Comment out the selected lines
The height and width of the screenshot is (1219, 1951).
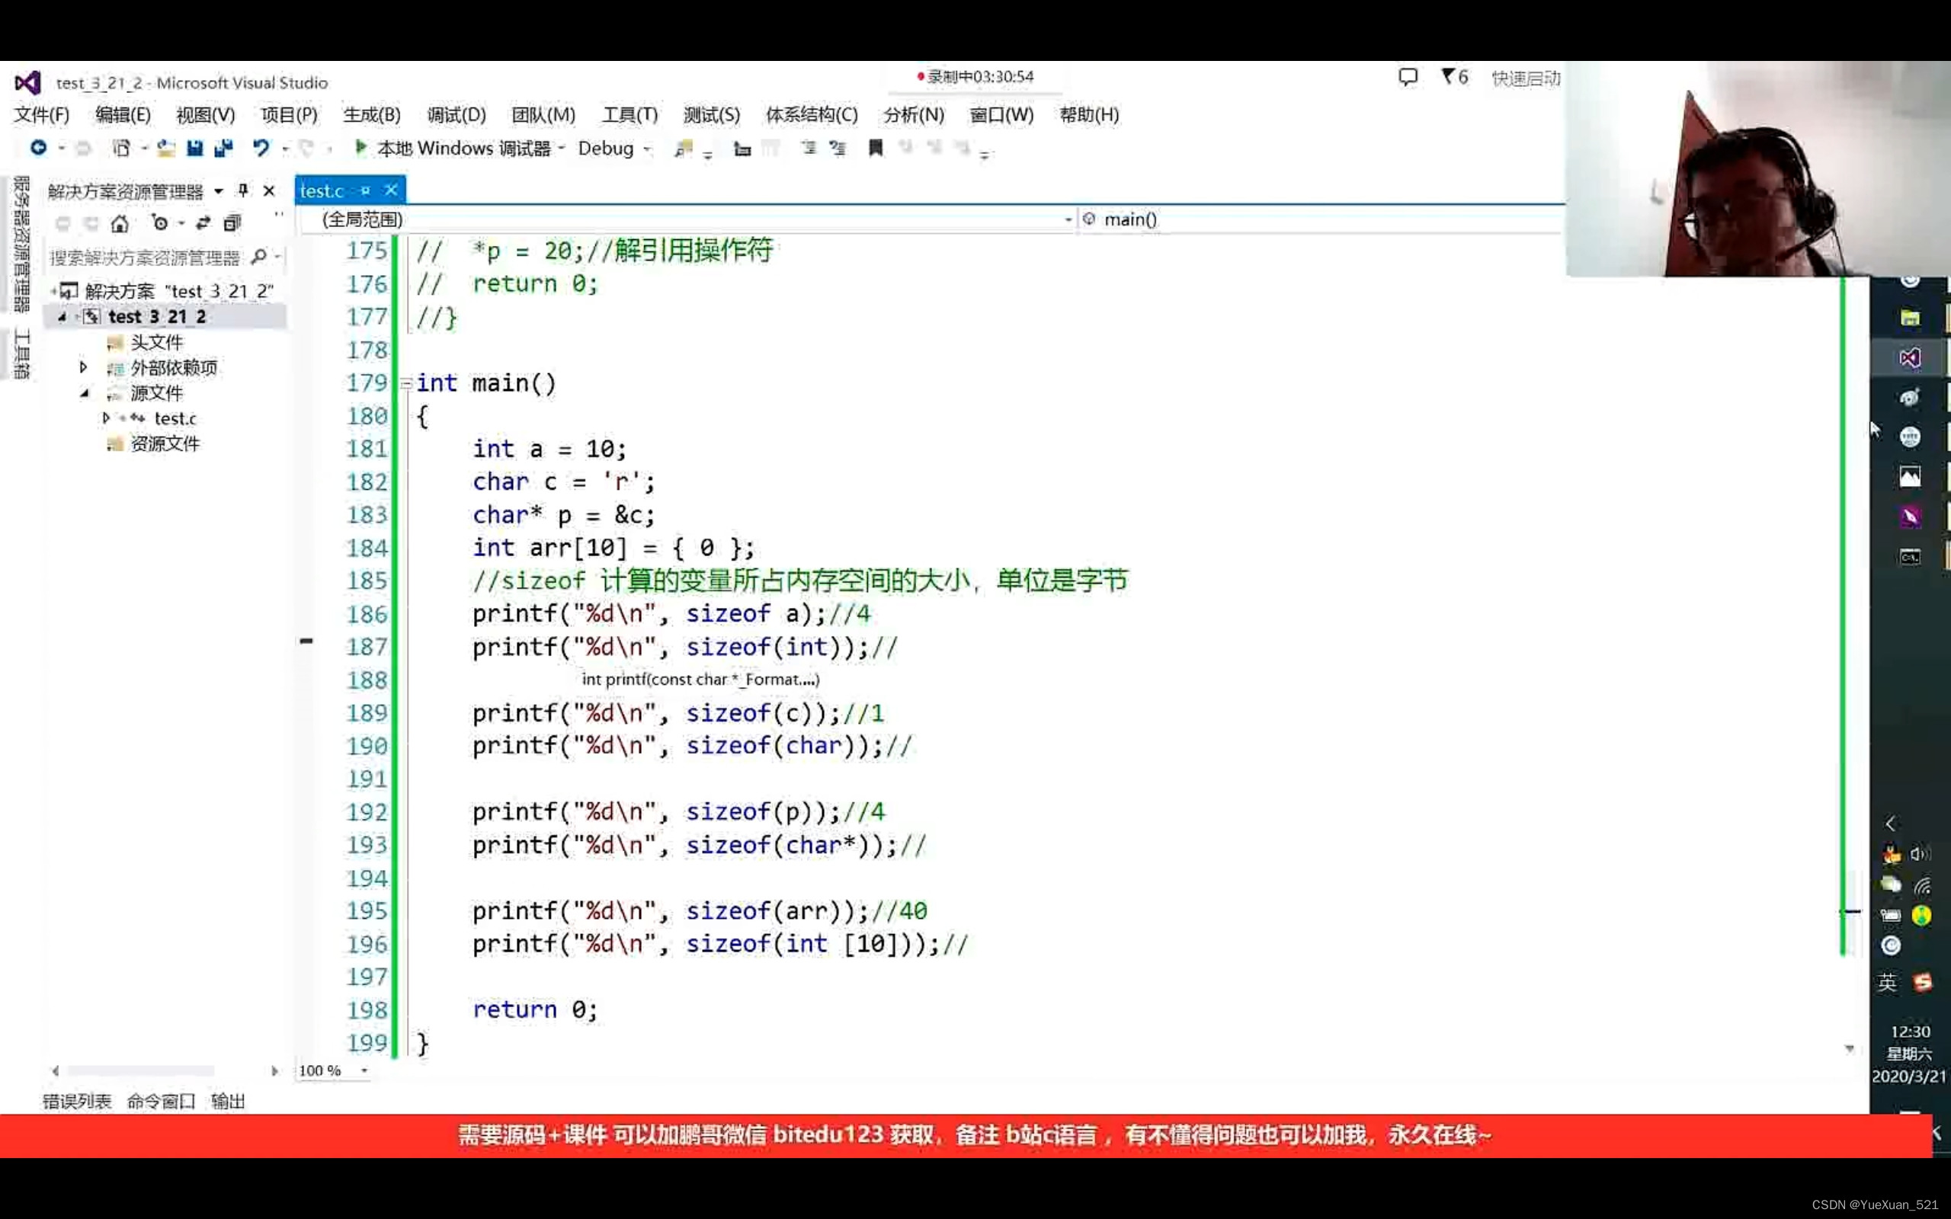809,148
